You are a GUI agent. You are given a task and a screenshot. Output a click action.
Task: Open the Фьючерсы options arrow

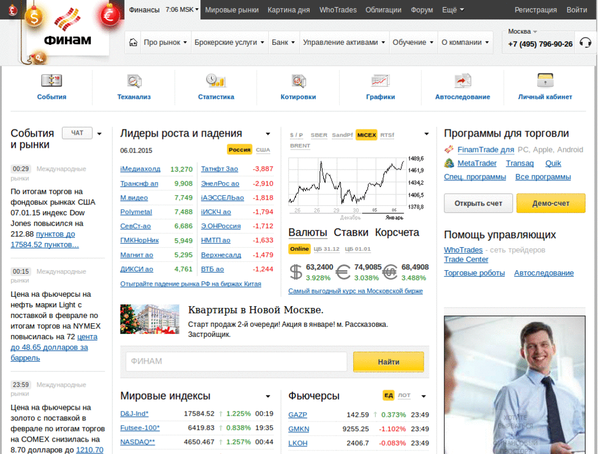pos(423,397)
